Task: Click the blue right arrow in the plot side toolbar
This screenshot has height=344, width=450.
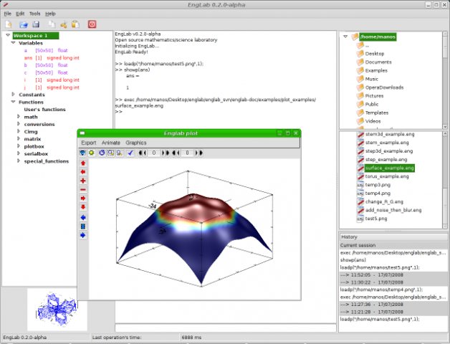Action: (83, 236)
